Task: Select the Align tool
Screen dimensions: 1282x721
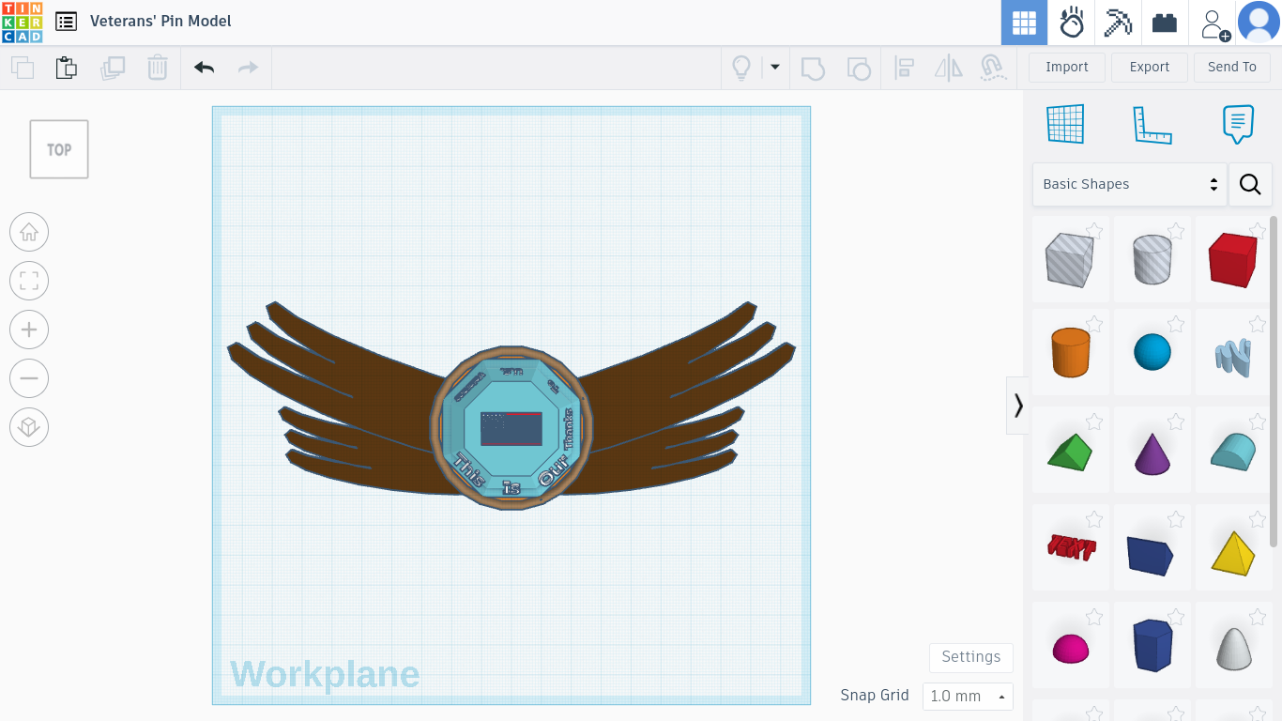Action: click(x=904, y=68)
